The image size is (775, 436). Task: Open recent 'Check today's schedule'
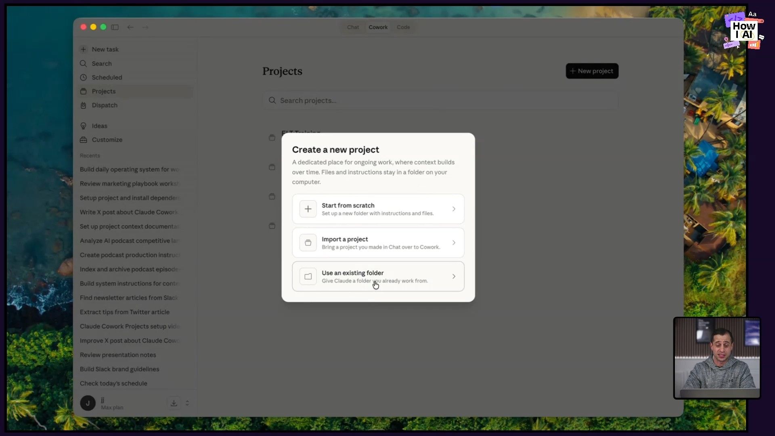click(x=113, y=383)
